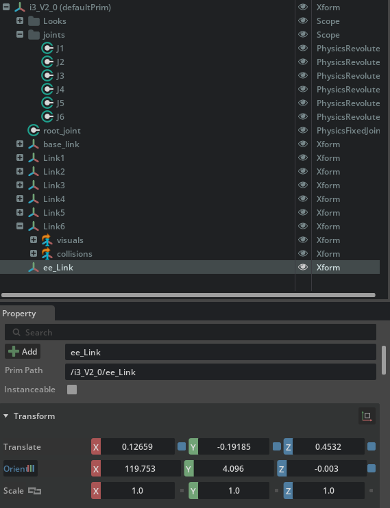Hide the Looks scope
Screen dimensions: 390x508
tap(303, 21)
